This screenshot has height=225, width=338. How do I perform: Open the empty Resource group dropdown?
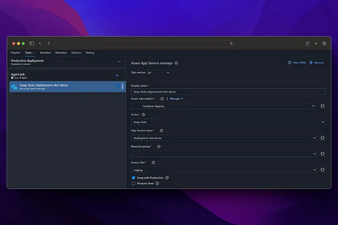point(224,154)
